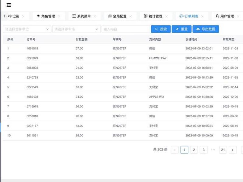Switch to the 系统菜单 tab
Viewport: 243px width, 182px height.
pyautogui.click(x=84, y=16)
